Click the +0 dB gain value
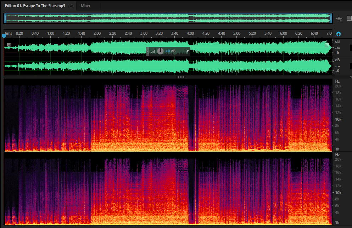 171,51
